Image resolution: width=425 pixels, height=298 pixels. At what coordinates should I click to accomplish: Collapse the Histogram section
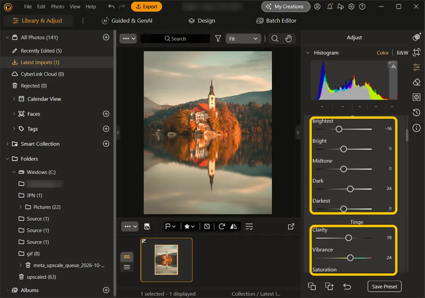(x=308, y=53)
